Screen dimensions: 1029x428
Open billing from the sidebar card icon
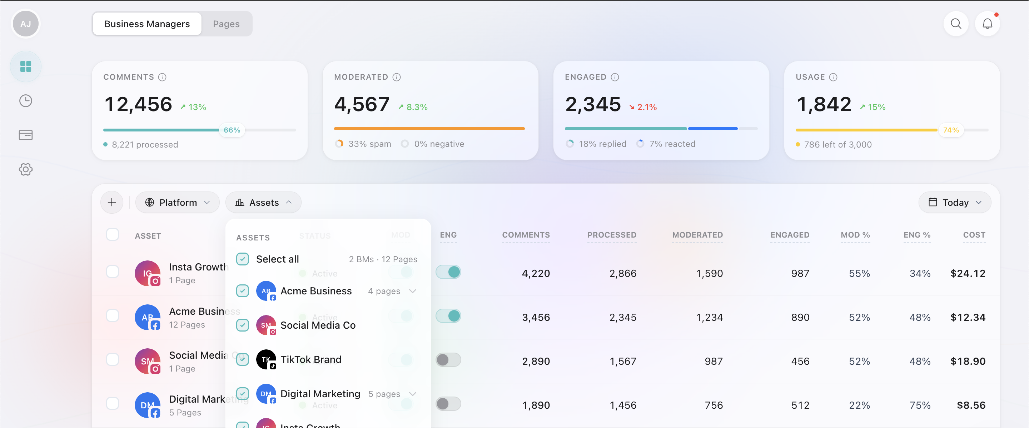pos(25,135)
